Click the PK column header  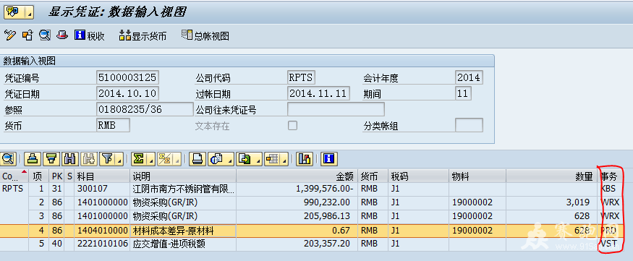(x=56, y=176)
